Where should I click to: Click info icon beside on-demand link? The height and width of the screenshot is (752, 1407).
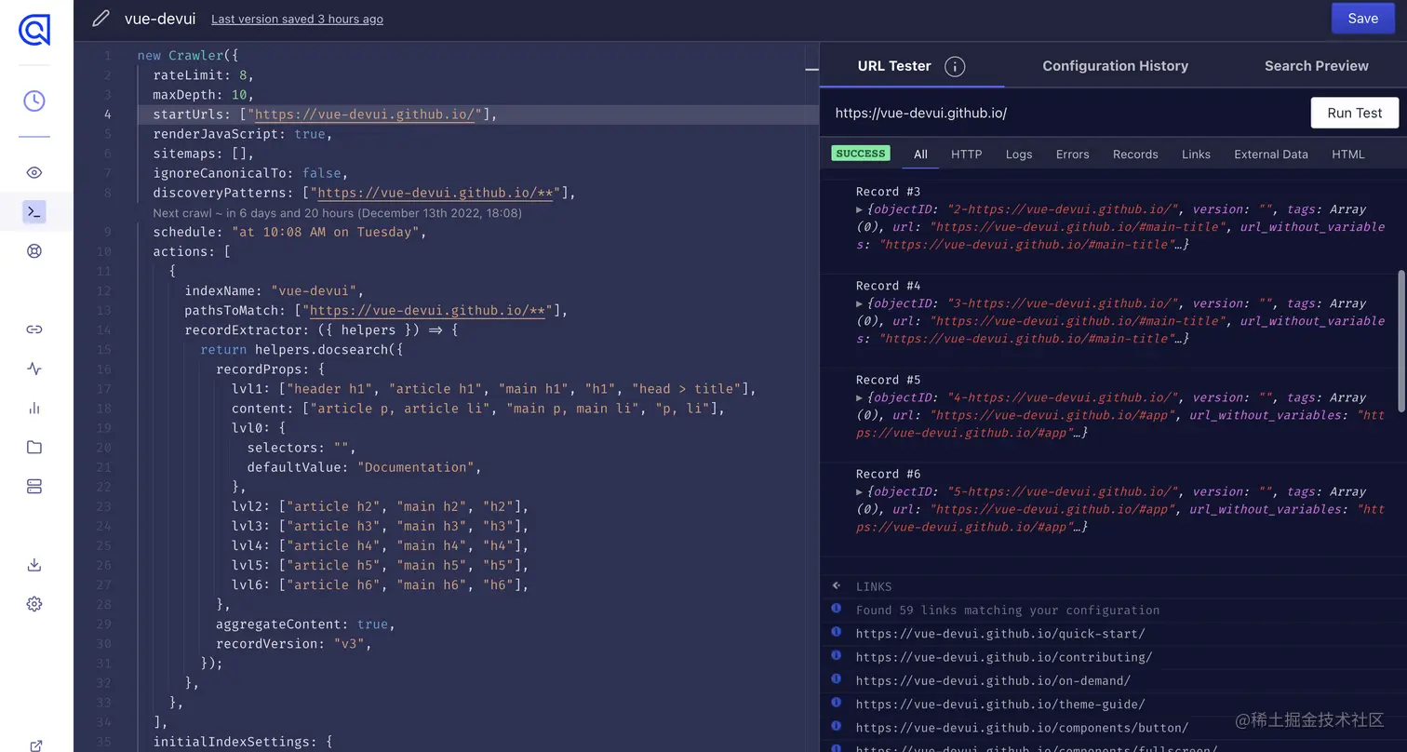click(837, 679)
